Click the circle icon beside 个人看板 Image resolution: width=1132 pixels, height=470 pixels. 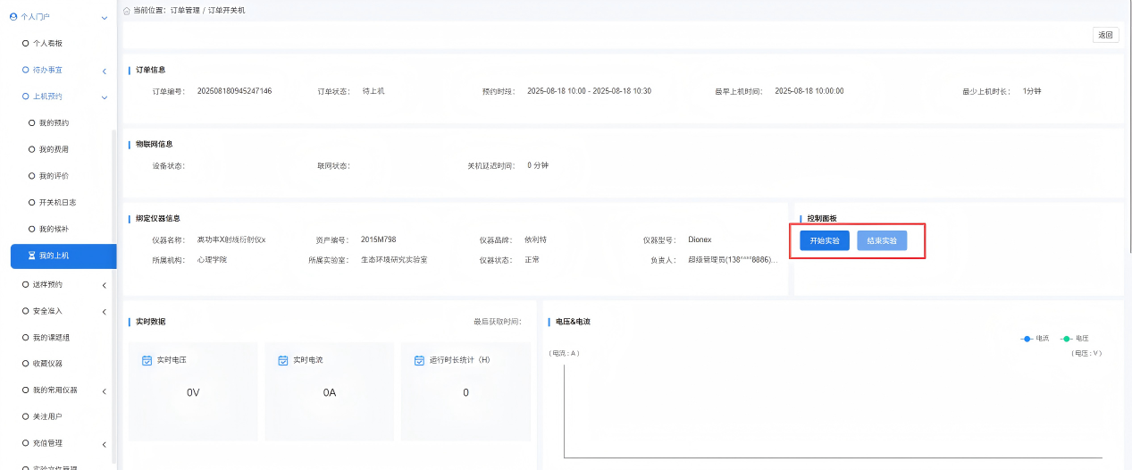(25, 43)
